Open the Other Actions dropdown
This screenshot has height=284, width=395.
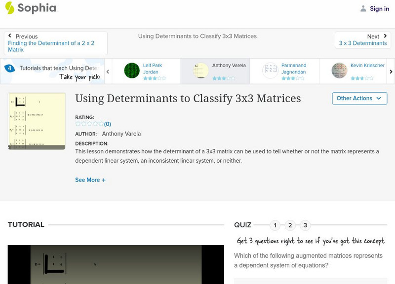tap(359, 98)
